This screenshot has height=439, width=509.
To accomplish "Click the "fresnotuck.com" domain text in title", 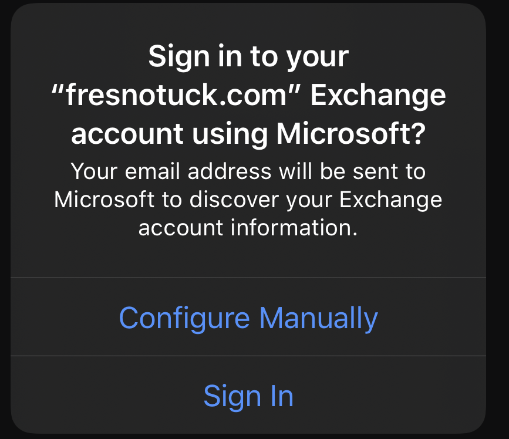I will click(x=176, y=96).
